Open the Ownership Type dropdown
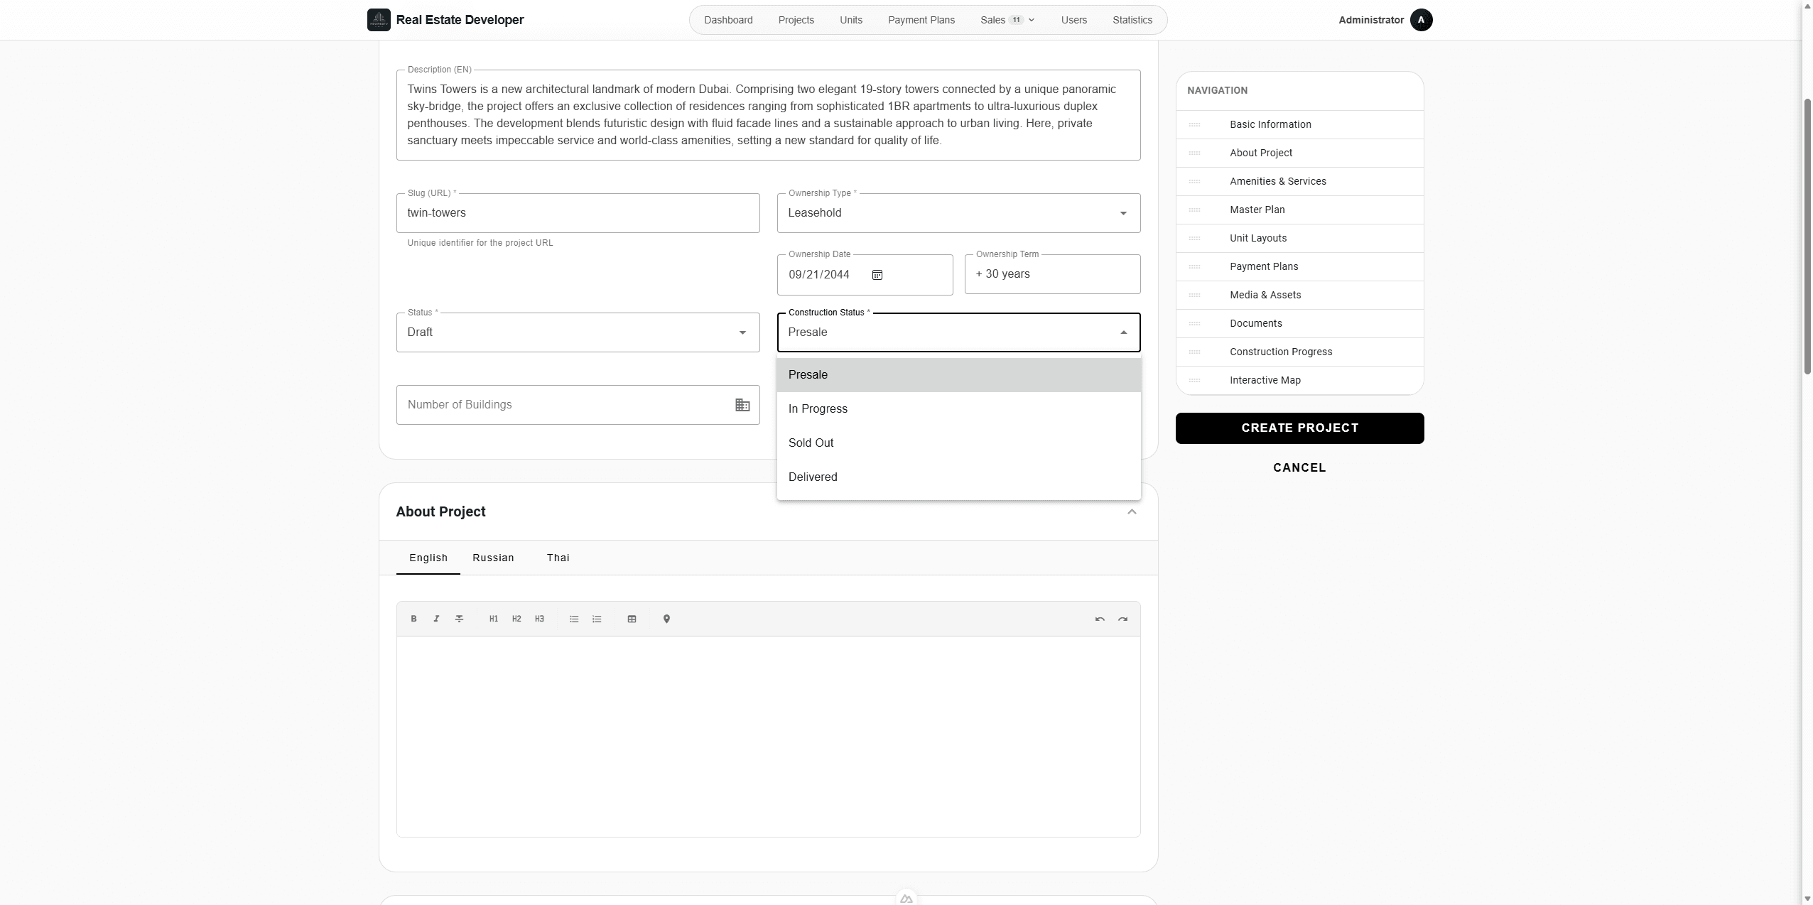 coord(958,213)
